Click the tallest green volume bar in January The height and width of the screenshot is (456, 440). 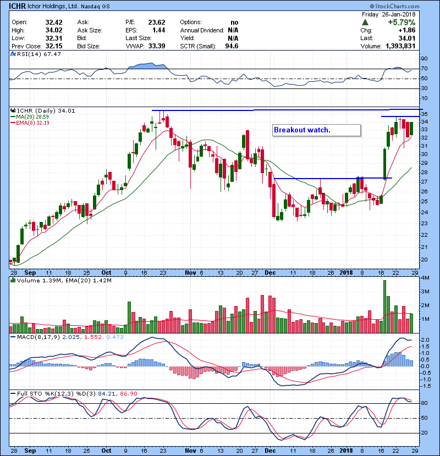coord(384,307)
